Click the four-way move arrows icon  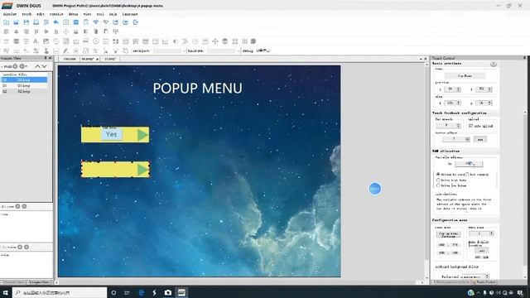click(x=215, y=41)
